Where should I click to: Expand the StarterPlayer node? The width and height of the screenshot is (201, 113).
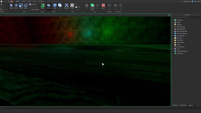[173, 42]
